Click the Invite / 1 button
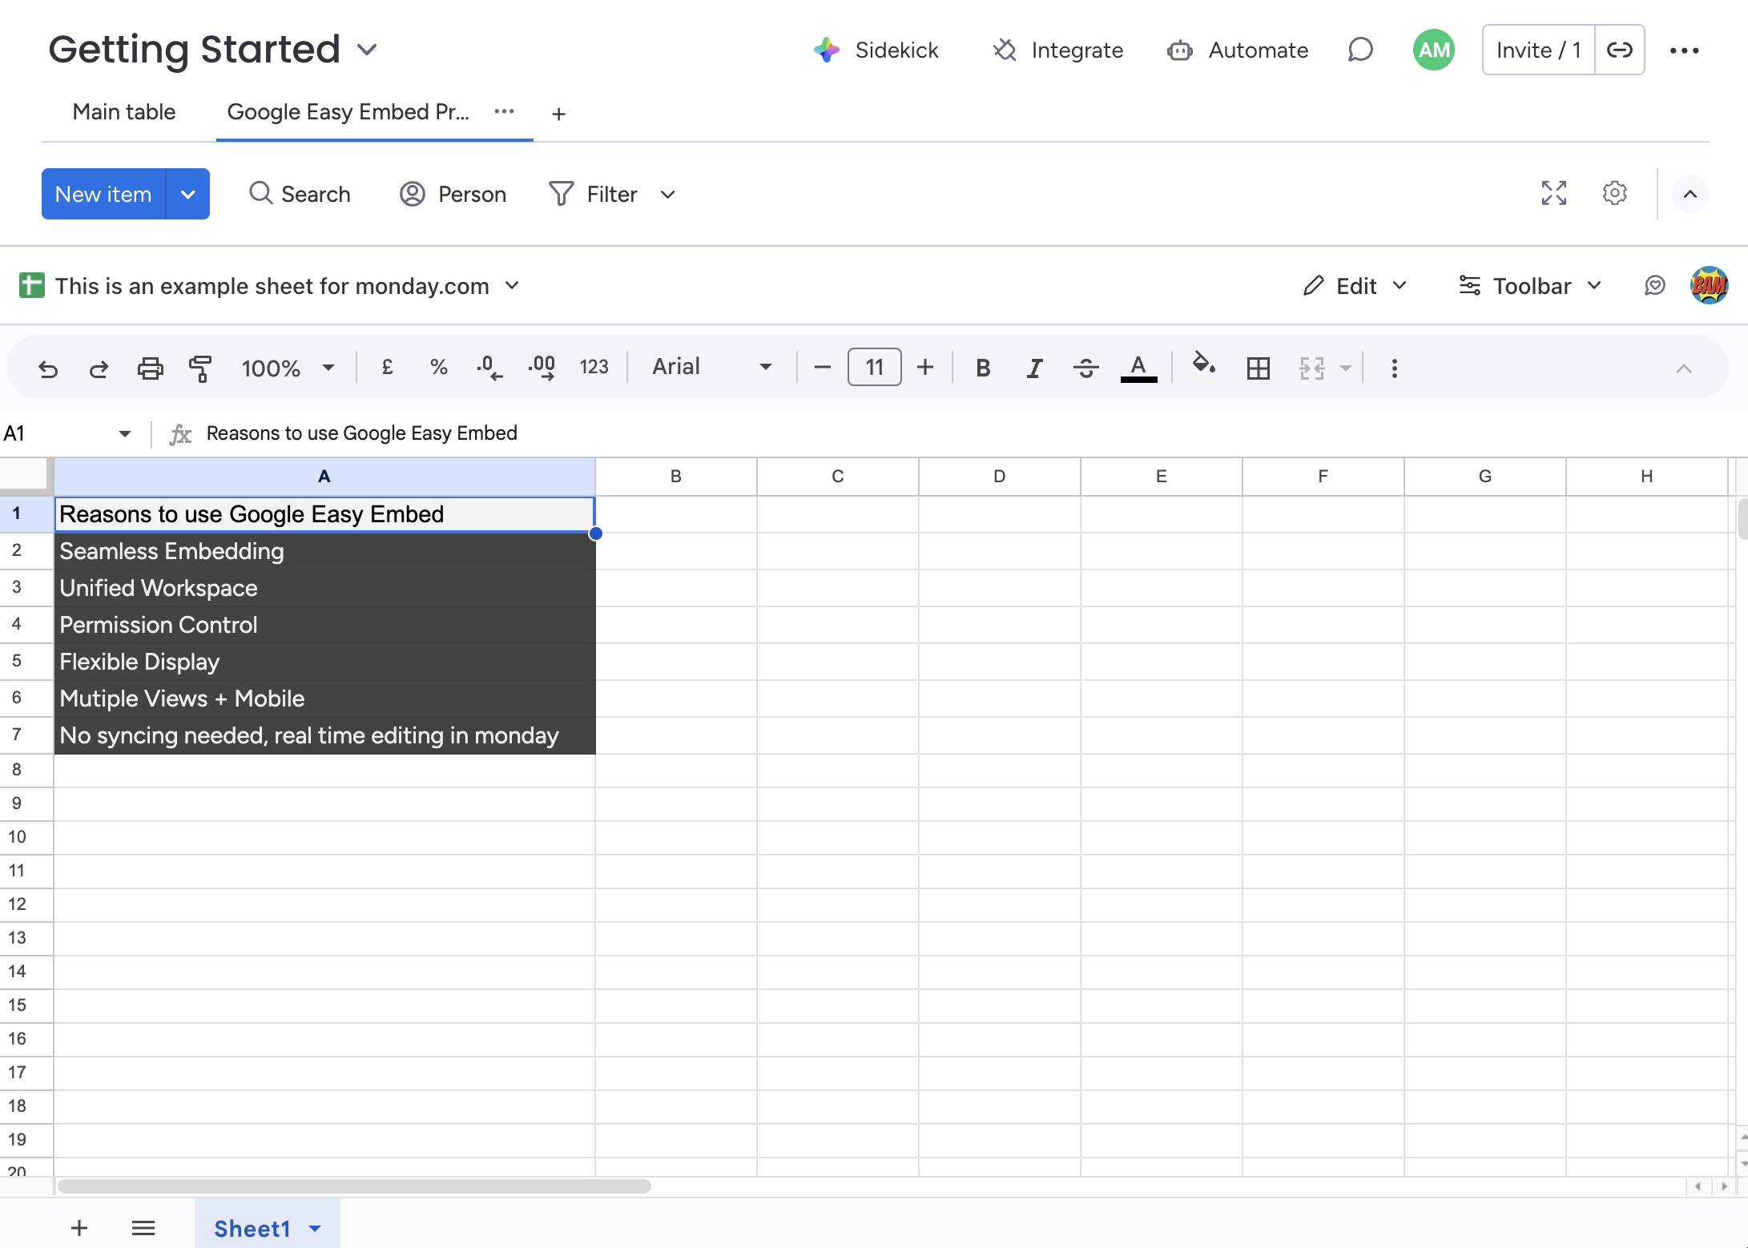The height and width of the screenshot is (1248, 1748). point(1538,50)
